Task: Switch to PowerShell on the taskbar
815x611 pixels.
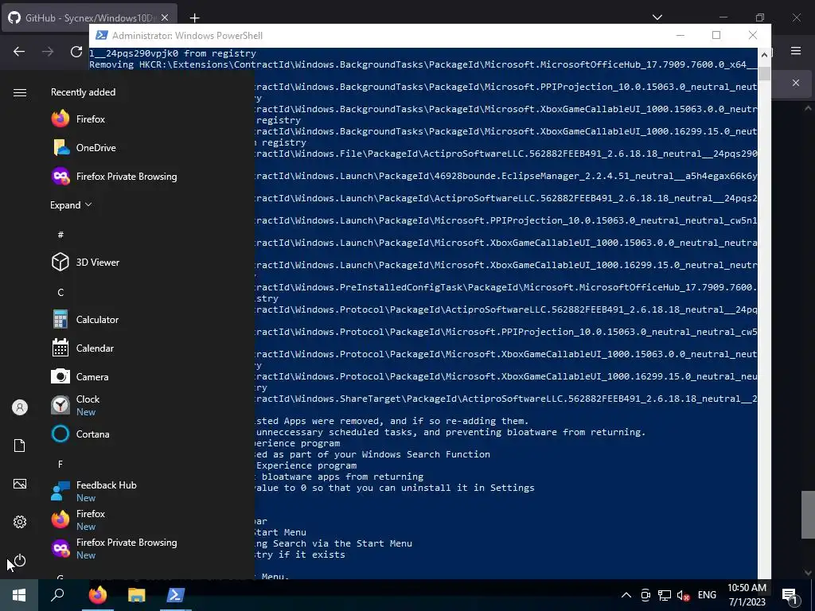Action: pos(175,595)
